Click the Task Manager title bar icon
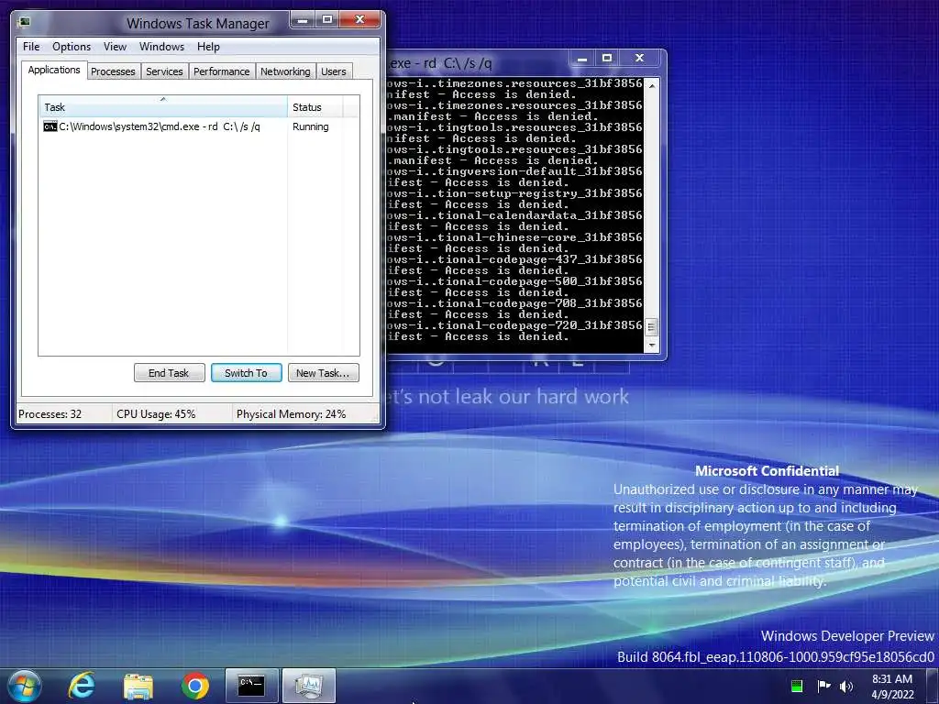The height and width of the screenshot is (704, 939). 24,23
